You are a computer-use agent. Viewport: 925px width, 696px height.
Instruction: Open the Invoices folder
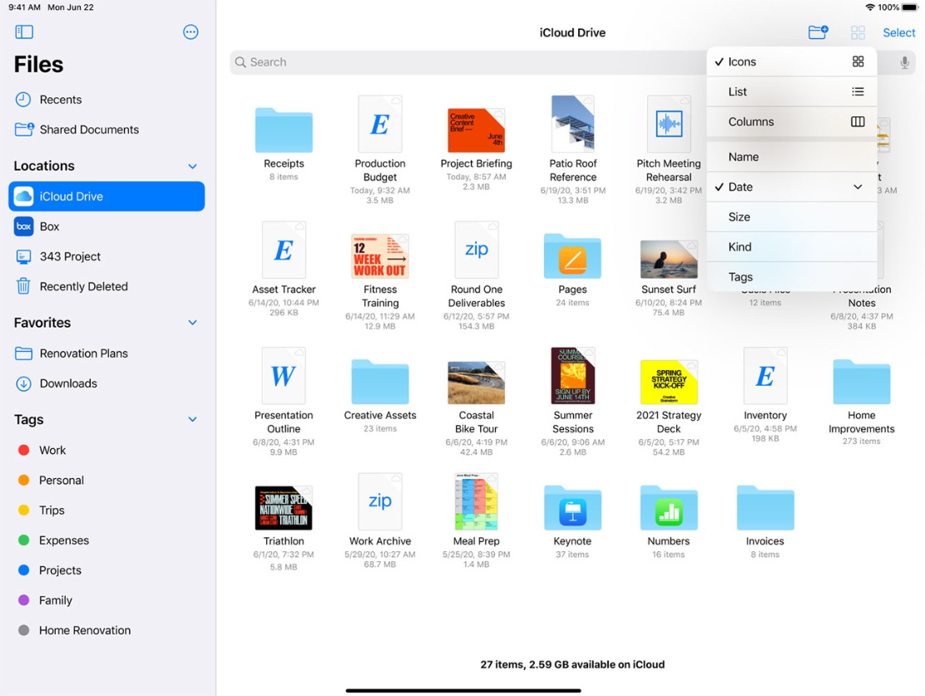pos(764,508)
